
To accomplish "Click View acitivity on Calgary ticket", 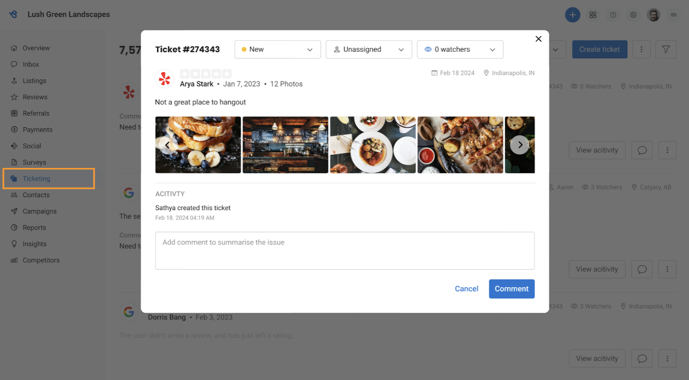I will (x=597, y=269).
